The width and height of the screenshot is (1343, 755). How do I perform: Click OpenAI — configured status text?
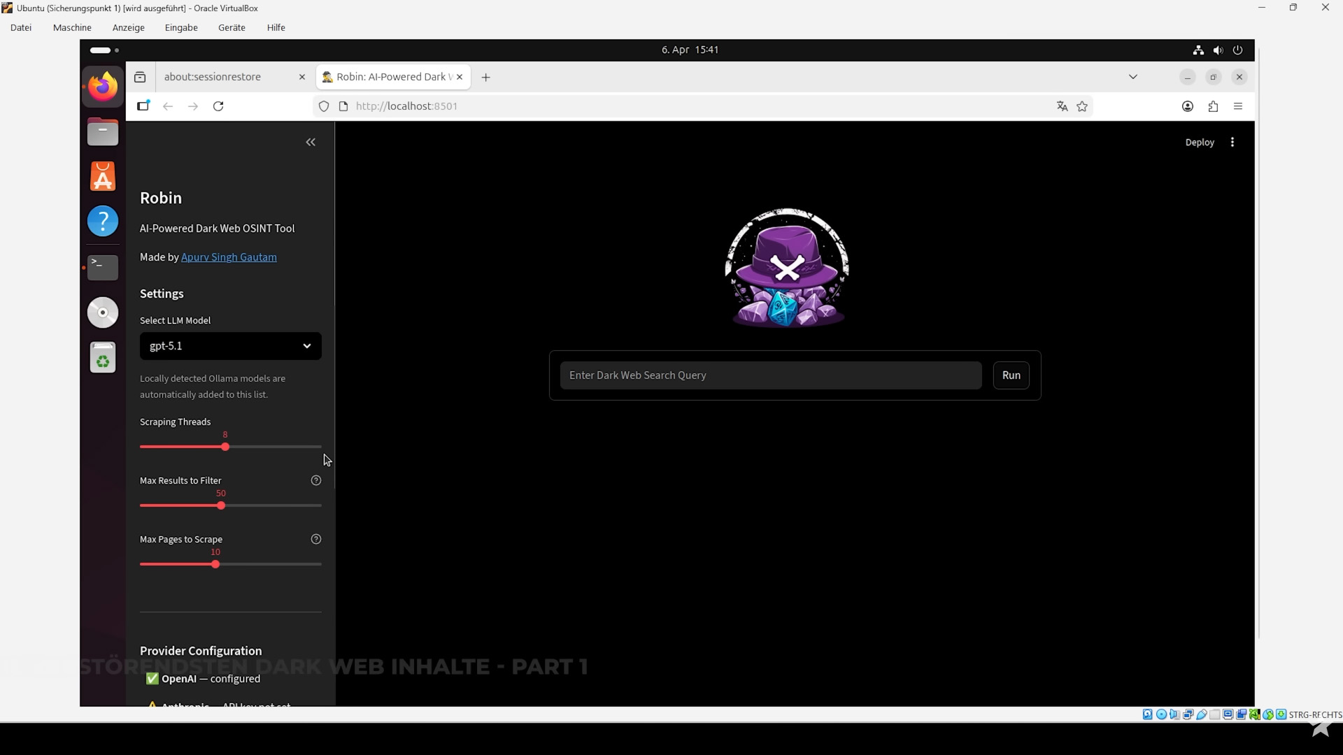(203, 679)
